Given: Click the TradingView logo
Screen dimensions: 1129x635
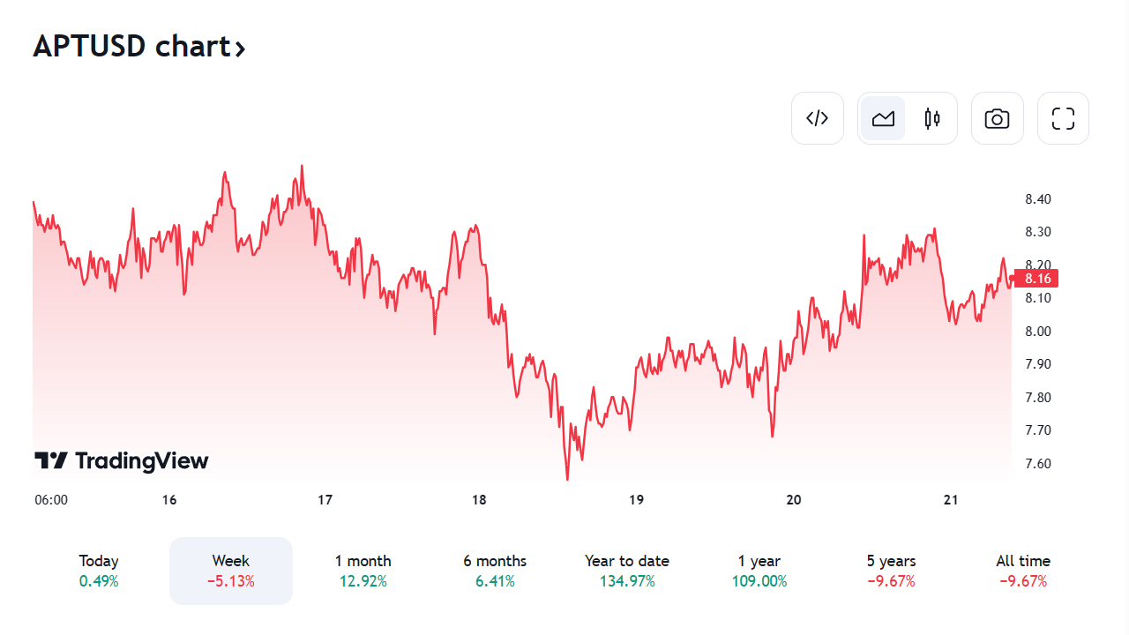Looking at the screenshot, I should 122,460.
